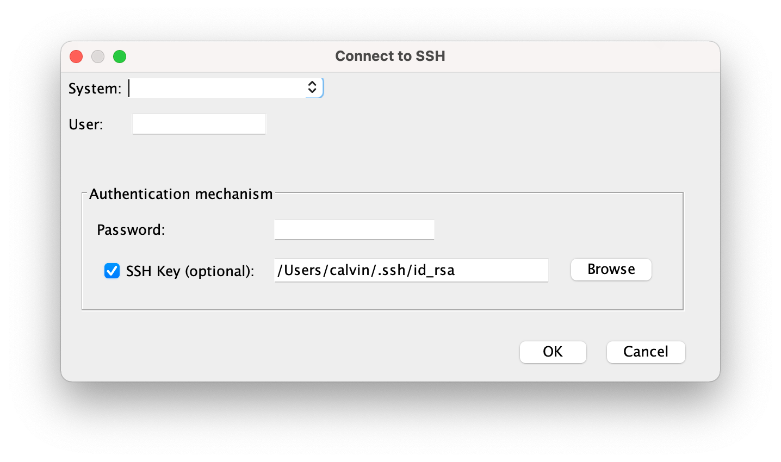Focus the System combo box text field

tap(218, 88)
